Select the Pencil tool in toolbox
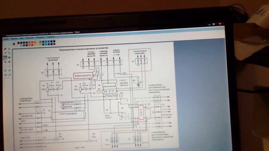This screenshot has height=151, width=269. pyautogui.click(x=5, y=57)
